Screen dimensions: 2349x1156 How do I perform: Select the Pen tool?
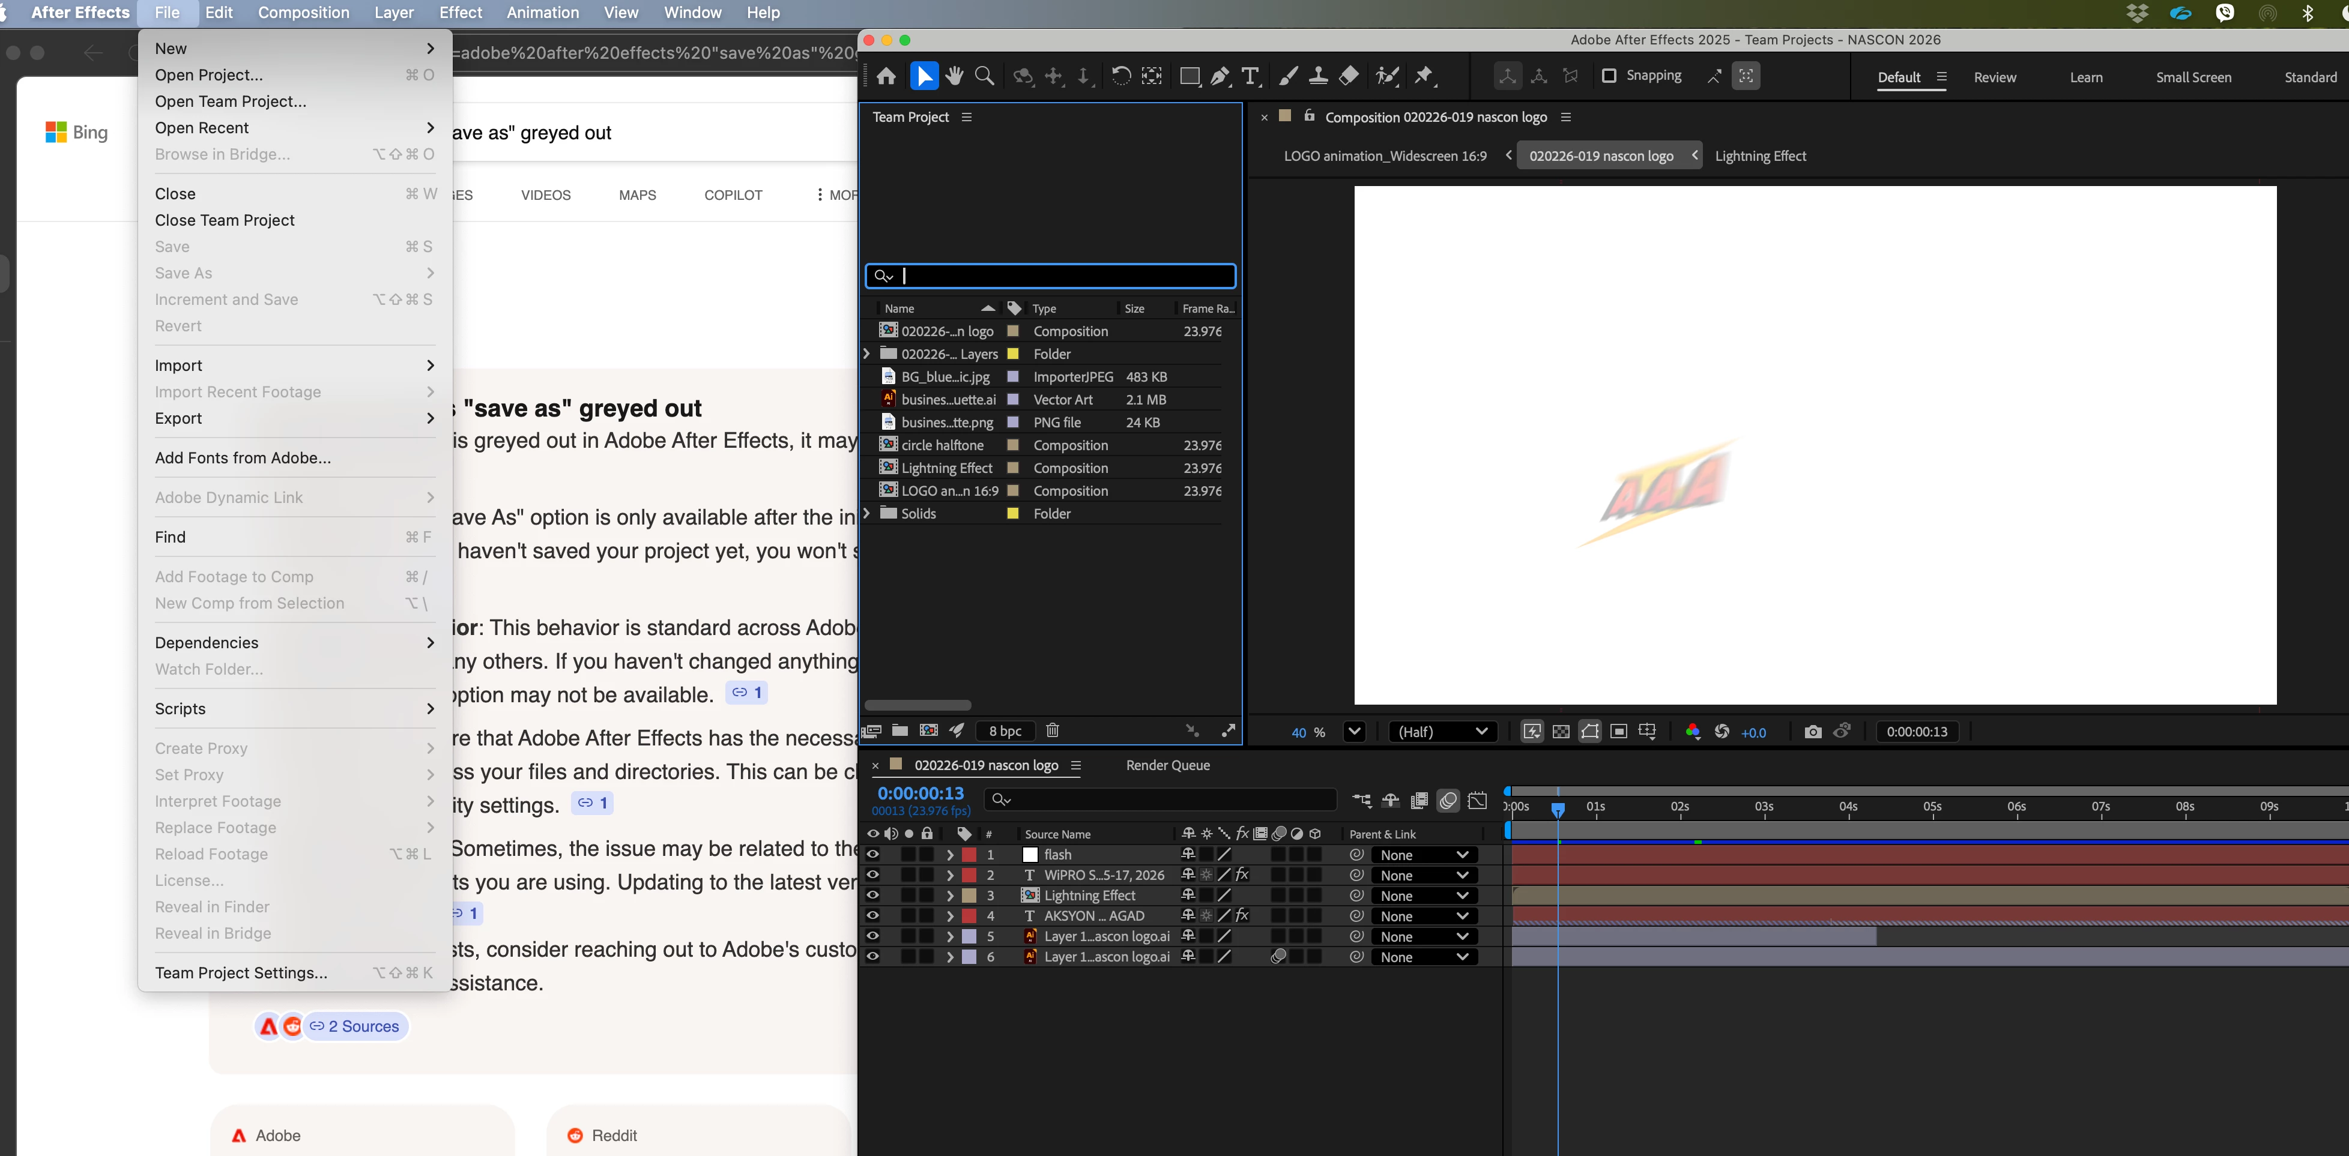(x=1220, y=77)
